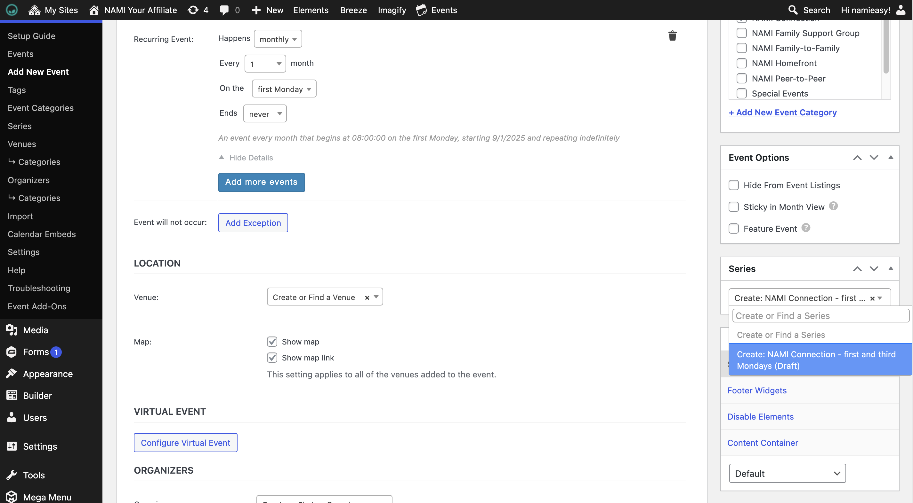This screenshot has height=503, width=913.
Task: Enable Hide From Event Listings checkbox
Action: point(733,185)
